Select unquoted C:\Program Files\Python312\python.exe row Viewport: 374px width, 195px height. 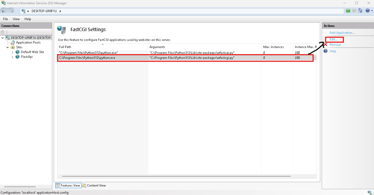[87, 58]
